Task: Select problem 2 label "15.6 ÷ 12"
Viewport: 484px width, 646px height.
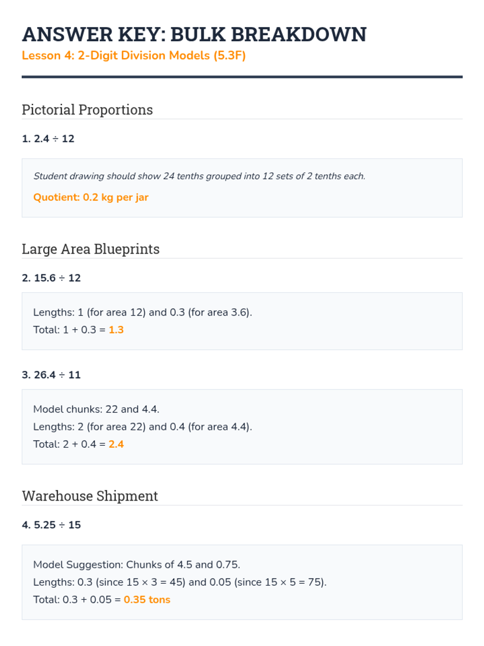Action: (x=51, y=278)
